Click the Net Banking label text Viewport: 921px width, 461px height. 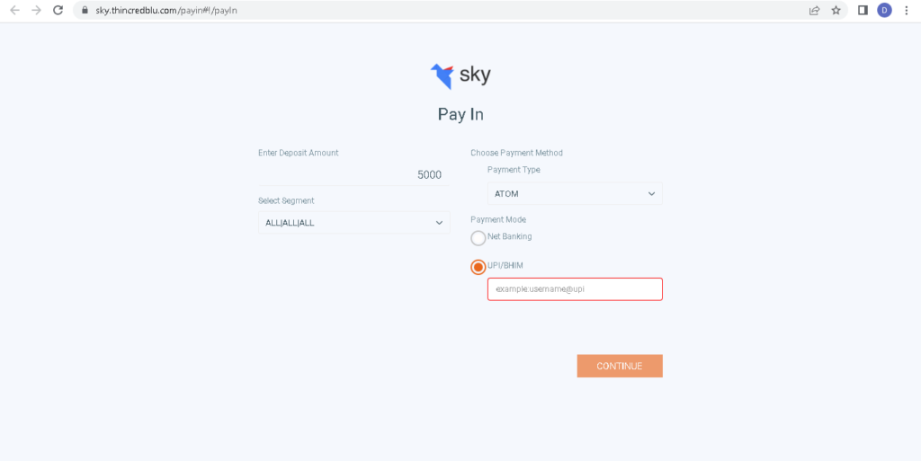[x=510, y=236]
